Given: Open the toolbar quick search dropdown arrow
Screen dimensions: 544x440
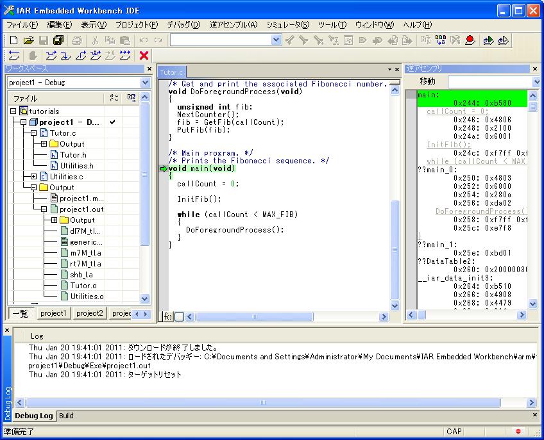Looking at the screenshot, I should click(276, 40).
